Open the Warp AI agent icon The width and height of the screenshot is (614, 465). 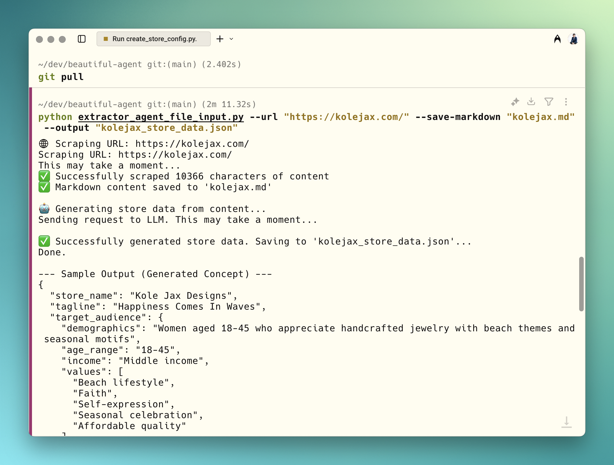pyautogui.click(x=557, y=39)
